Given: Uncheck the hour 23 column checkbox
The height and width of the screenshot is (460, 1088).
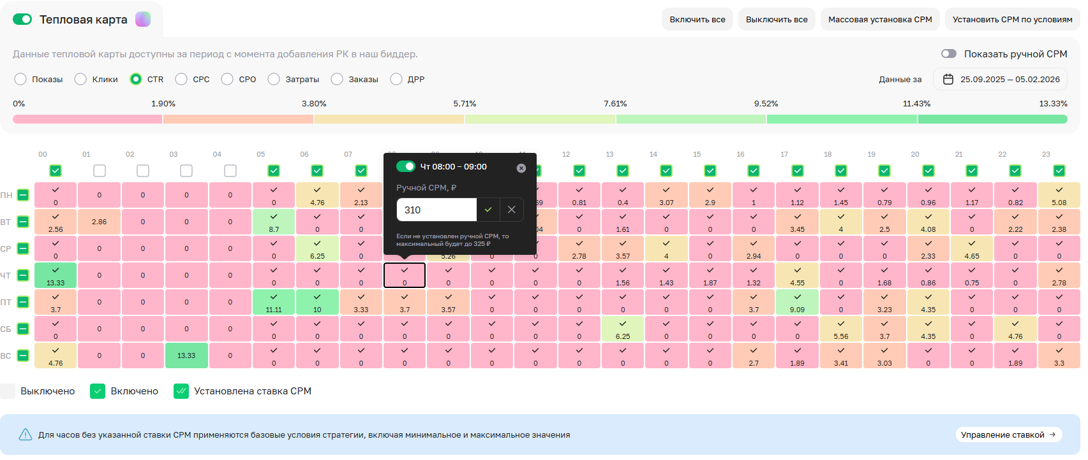Looking at the screenshot, I should tap(1059, 171).
